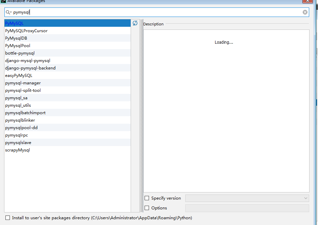Select django-pymysql-backend package
This screenshot has width=318, height=225.
click(68, 68)
